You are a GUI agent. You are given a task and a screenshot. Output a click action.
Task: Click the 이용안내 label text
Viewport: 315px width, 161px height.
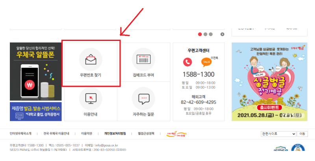click(91, 114)
